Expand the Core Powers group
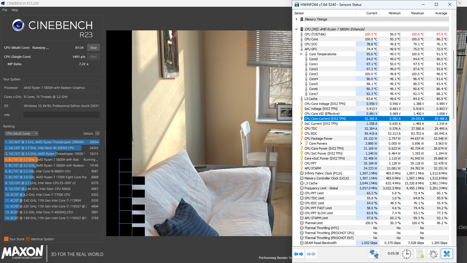This screenshot has height=263, width=467. pyautogui.click(x=301, y=143)
